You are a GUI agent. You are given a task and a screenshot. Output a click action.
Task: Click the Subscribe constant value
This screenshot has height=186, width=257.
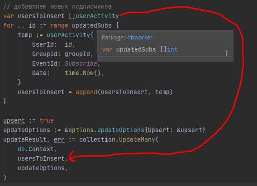point(81,63)
